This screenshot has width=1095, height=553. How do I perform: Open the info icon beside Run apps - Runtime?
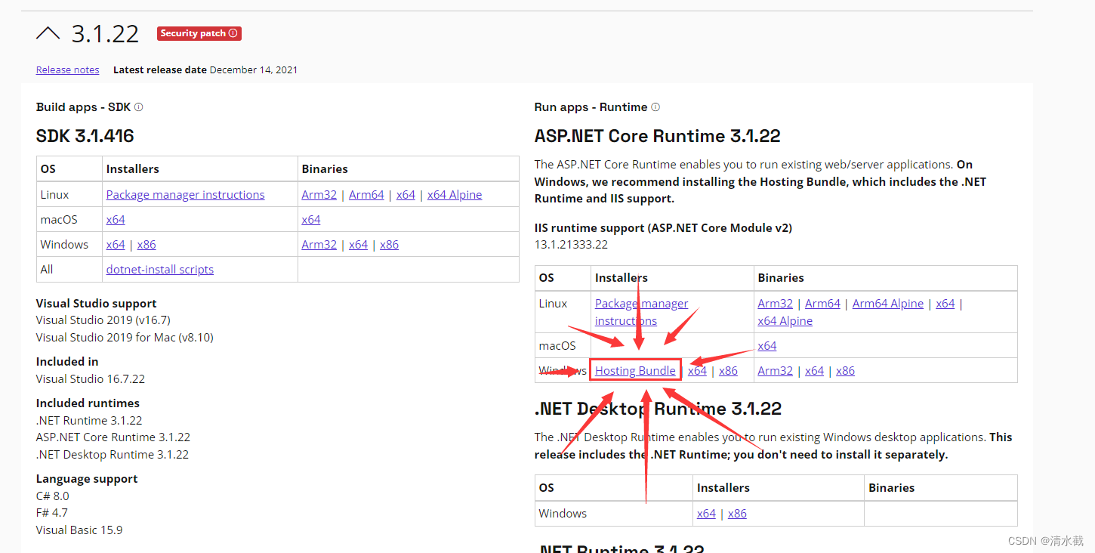pos(655,107)
